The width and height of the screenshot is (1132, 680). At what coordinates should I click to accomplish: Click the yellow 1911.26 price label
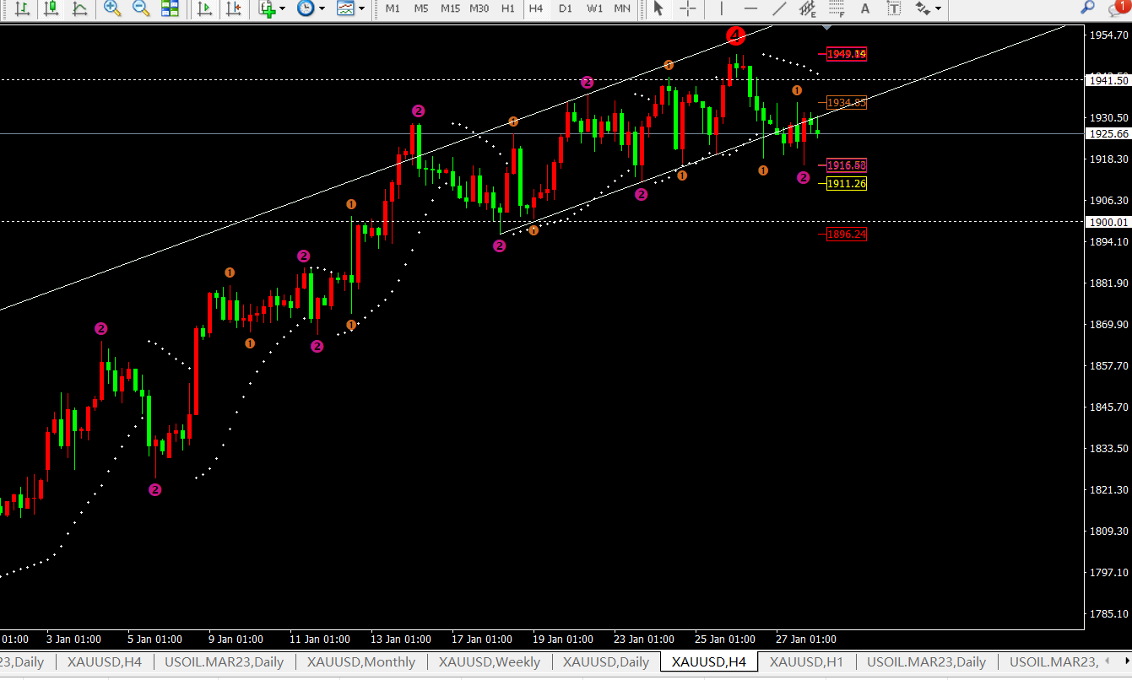tap(847, 183)
